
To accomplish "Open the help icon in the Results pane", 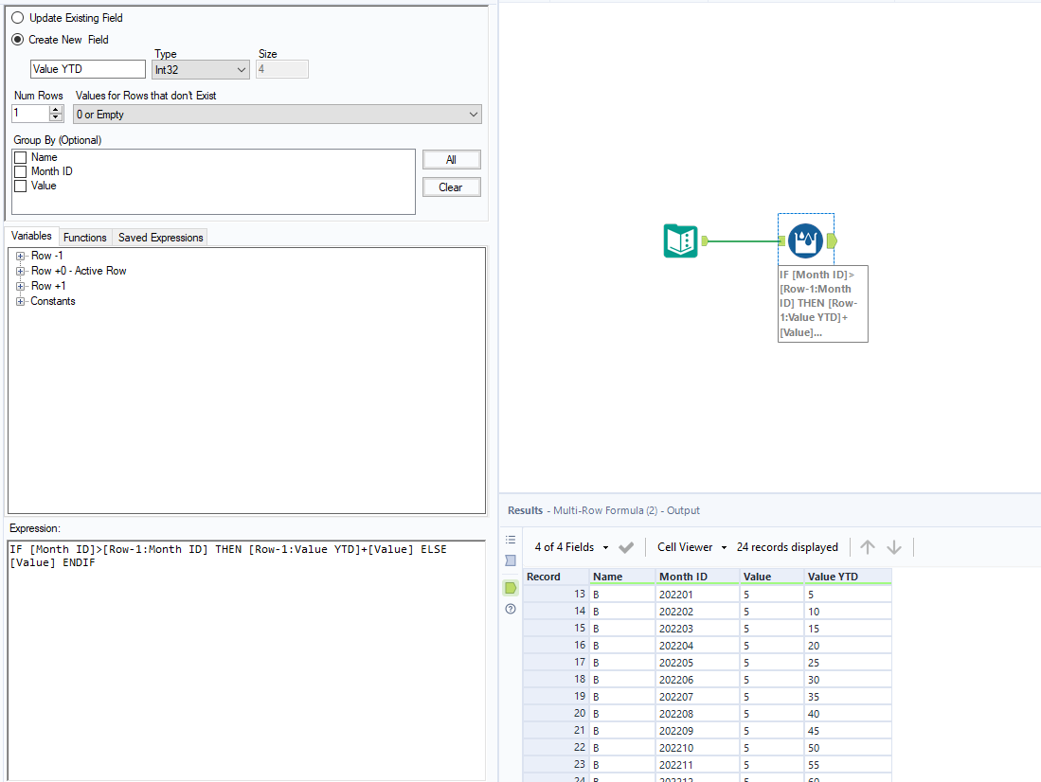I will click(x=511, y=609).
